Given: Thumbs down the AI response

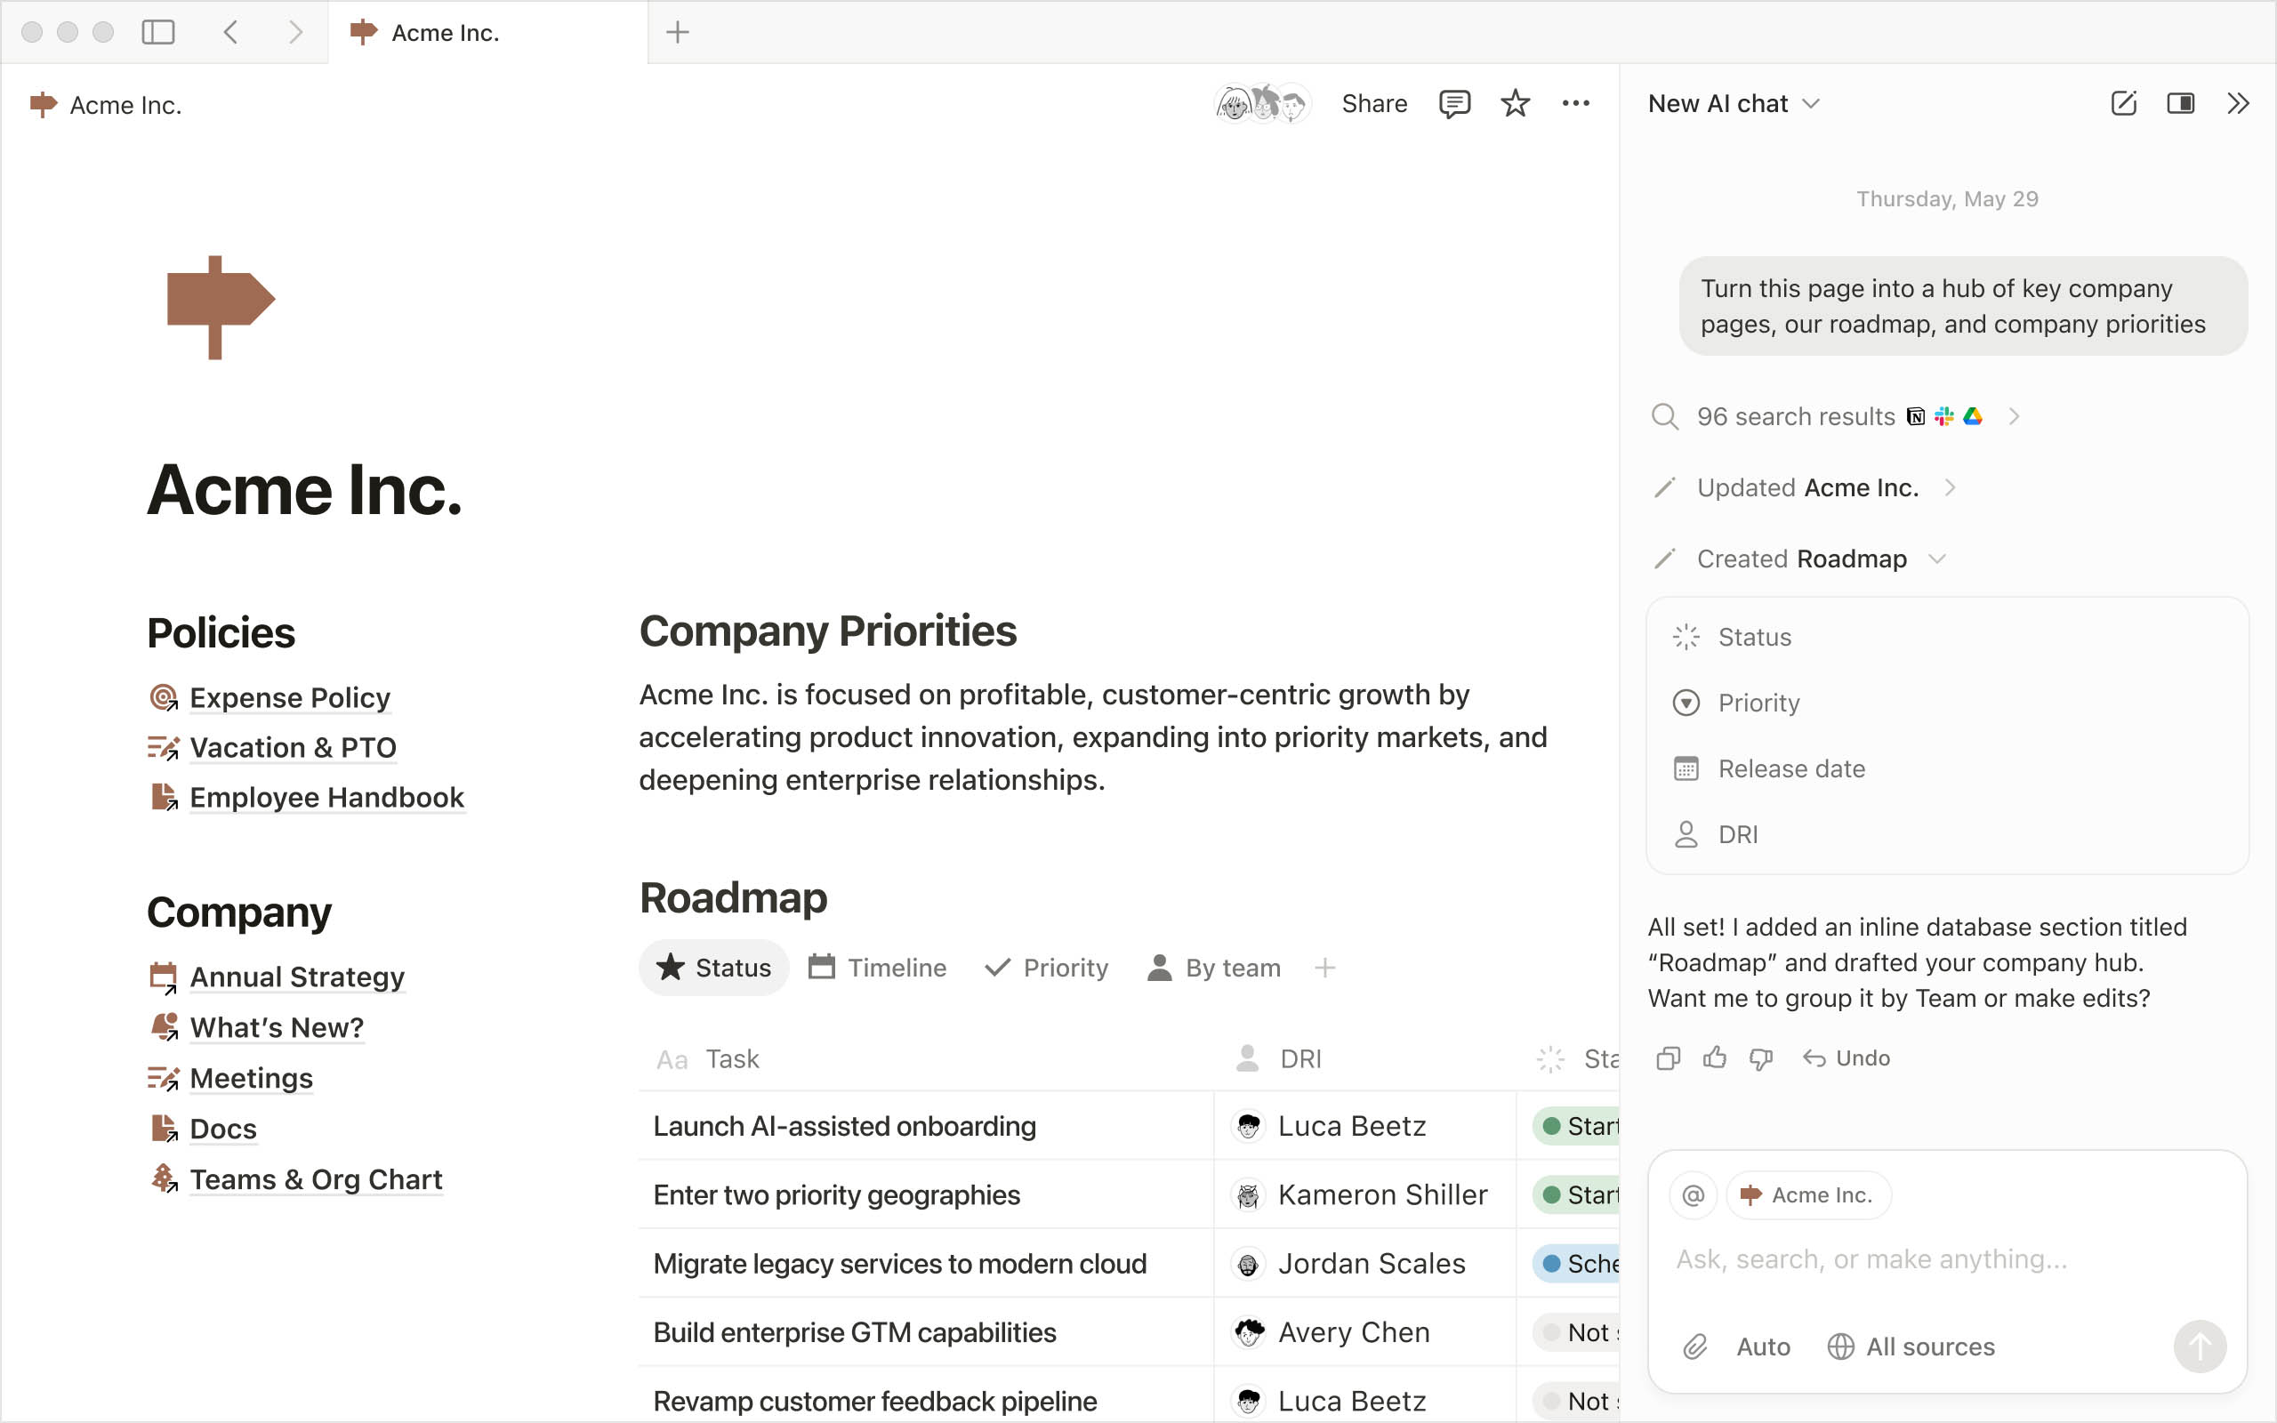Looking at the screenshot, I should pyautogui.click(x=1759, y=1057).
